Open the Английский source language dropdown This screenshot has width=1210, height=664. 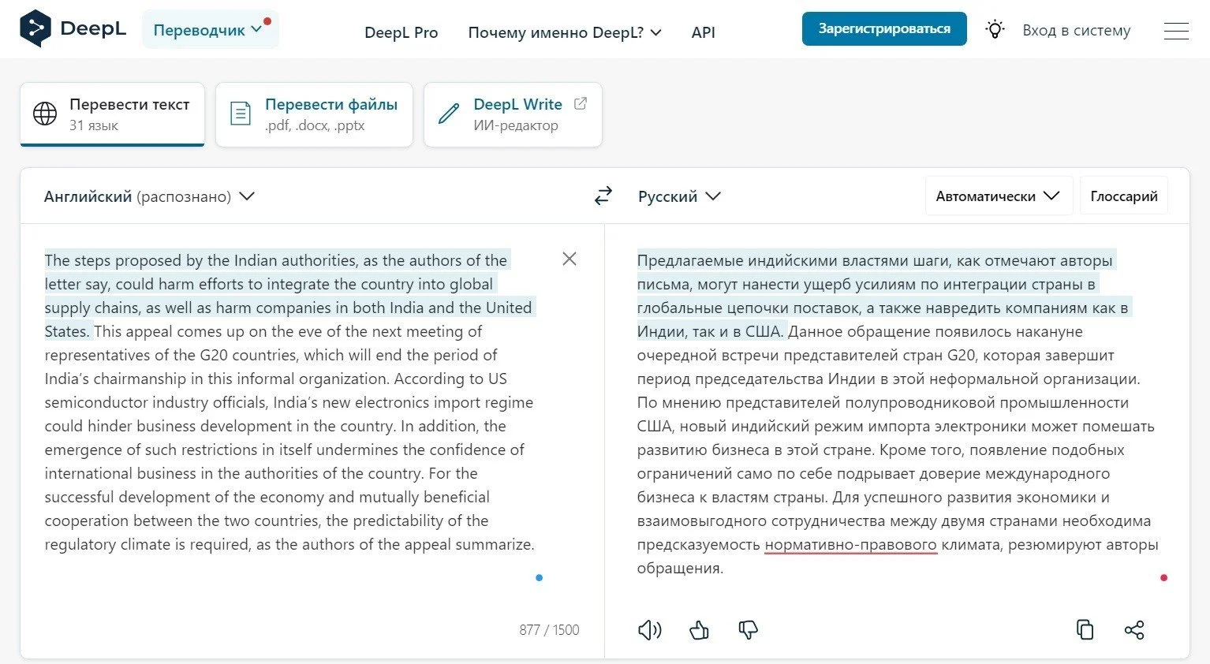click(x=149, y=196)
